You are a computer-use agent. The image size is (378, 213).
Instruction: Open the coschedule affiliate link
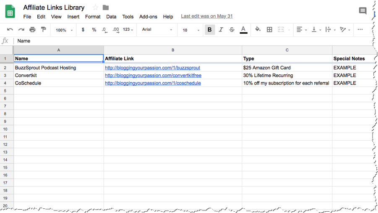(153, 83)
